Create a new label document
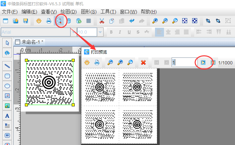Viewport: 235px width, 145px height. (x=6, y=21)
